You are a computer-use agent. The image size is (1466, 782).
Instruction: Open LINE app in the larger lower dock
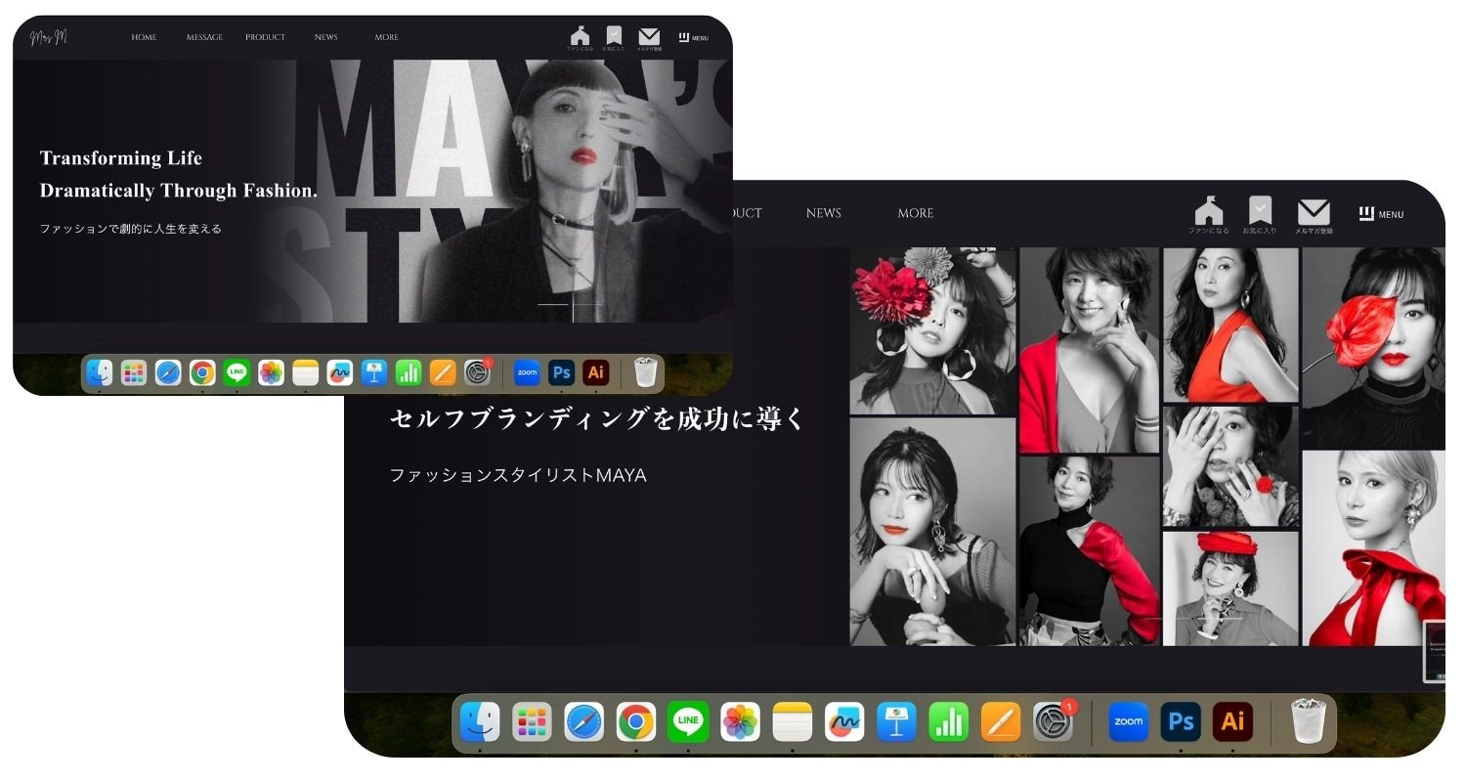pos(688,722)
